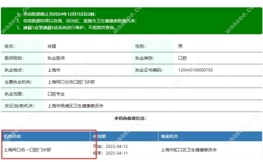Select the name value 徐霆
263x162 pixels.
(x=52, y=46)
